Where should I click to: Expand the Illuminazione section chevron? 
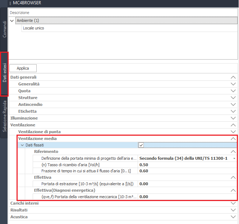(233, 118)
